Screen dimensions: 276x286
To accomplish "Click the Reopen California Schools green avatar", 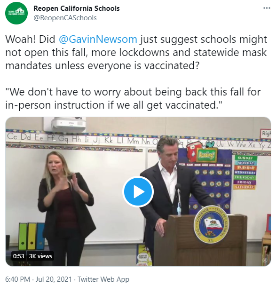I will pyautogui.click(x=16, y=13).
